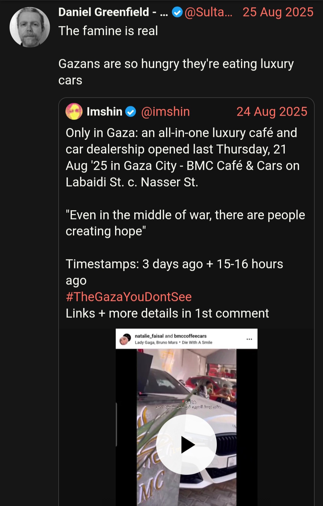Image resolution: width=323 pixels, height=506 pixels.
Task: Open the bmccoffeecars username in video header
Action: (190, 336)
